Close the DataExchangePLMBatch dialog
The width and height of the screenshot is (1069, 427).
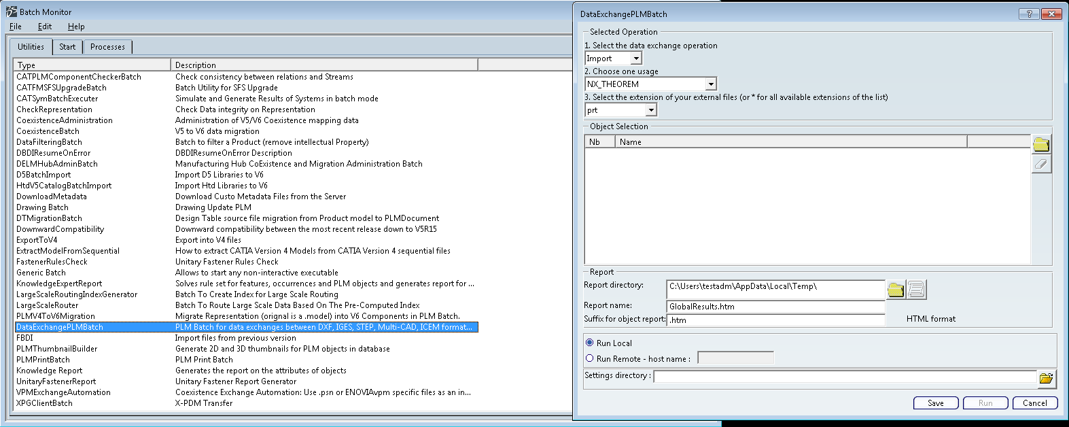(1051, 14)
